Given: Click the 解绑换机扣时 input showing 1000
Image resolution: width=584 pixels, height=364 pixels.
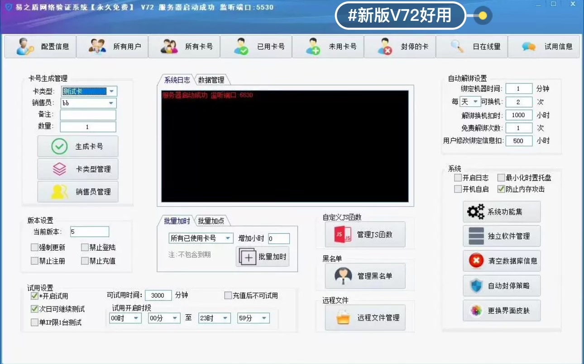Looking at the screenshot, I should (x=519, y=115).
